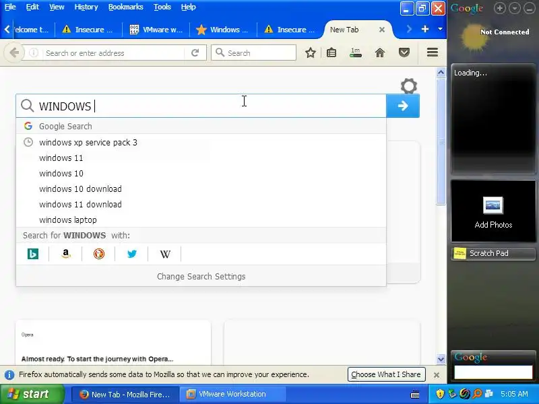Click Choose What I Share button

(386, 374)
